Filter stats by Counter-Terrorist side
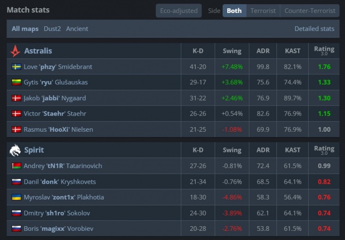 (310, 11)
